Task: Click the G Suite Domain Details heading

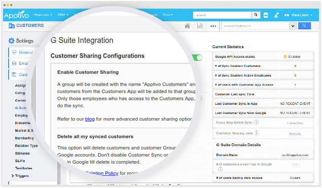Action: point(238,145)
